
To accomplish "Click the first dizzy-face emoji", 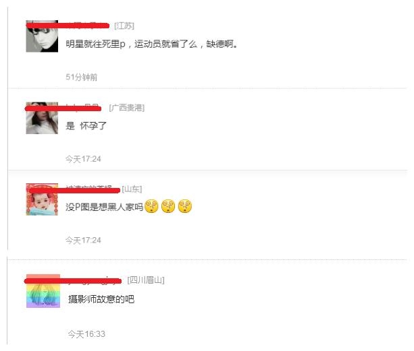I will coord(151,206).
